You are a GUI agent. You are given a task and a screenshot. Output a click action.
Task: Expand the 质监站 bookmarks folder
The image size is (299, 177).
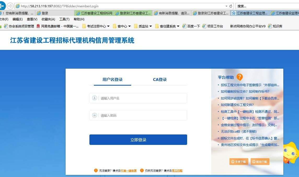pos(150,26)
